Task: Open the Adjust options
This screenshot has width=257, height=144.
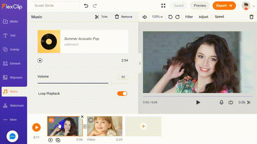Action: [x=204, y=17]
